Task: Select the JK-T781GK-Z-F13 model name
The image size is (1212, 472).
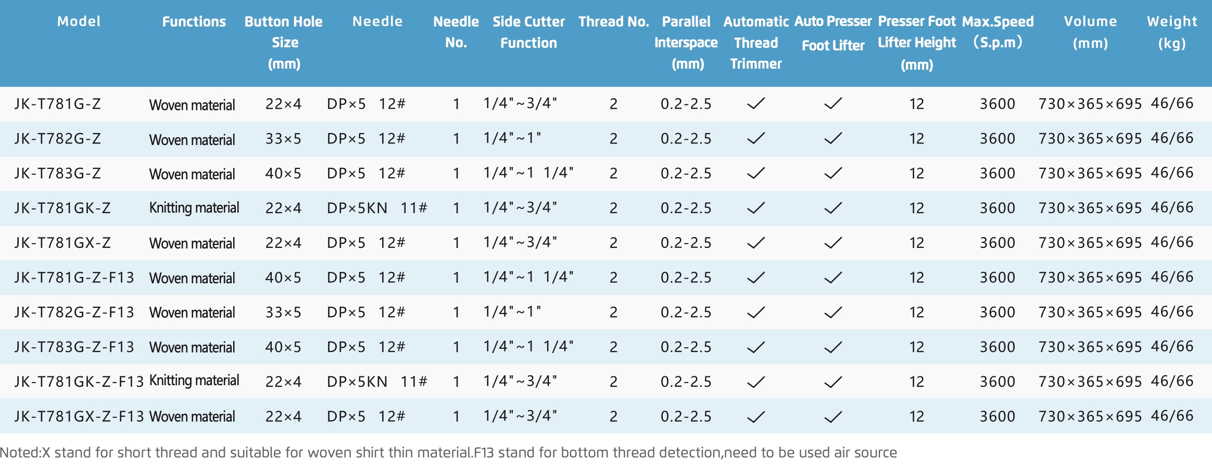Action: (79, 382)
